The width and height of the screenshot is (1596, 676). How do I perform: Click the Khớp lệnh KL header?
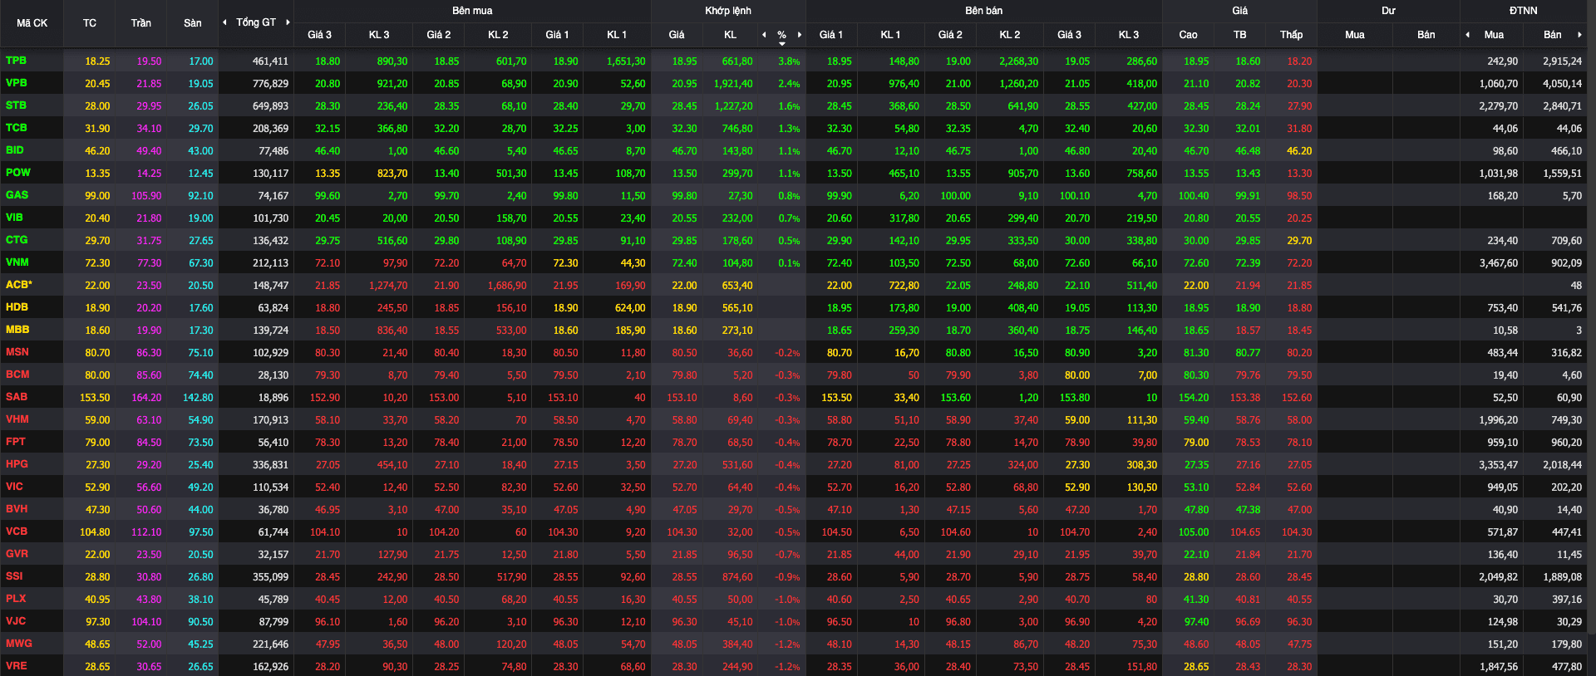coord(730,35)
